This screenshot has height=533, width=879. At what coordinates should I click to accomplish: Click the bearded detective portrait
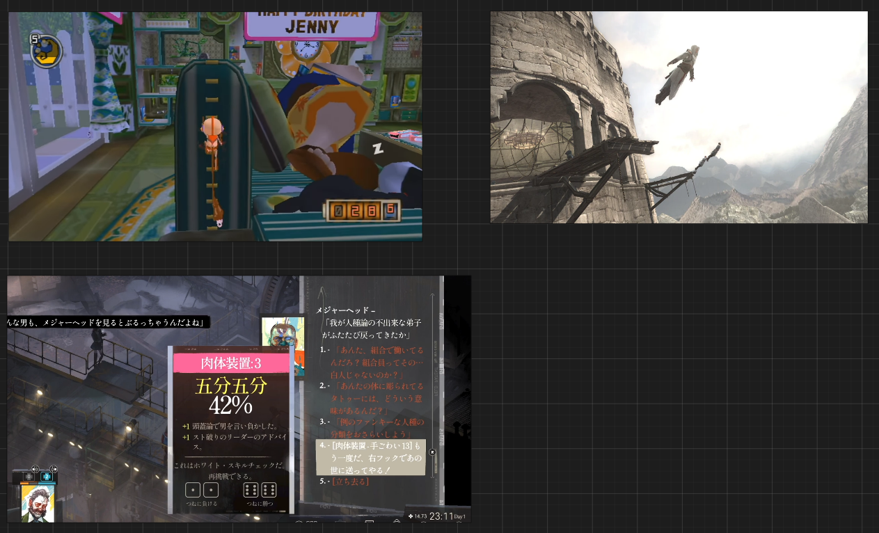coord(37,502)
